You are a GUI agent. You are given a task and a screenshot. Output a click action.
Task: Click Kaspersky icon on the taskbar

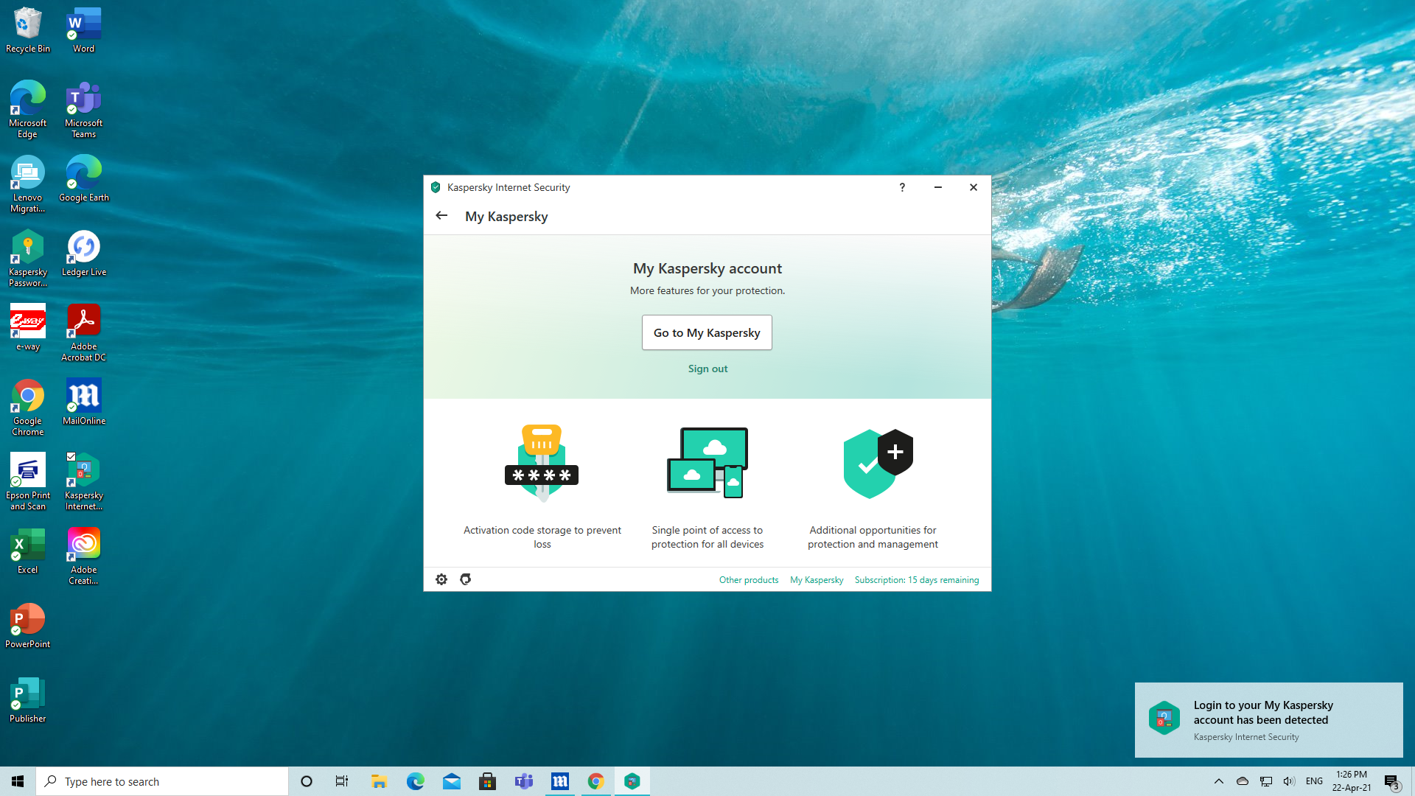pos(632,781)
